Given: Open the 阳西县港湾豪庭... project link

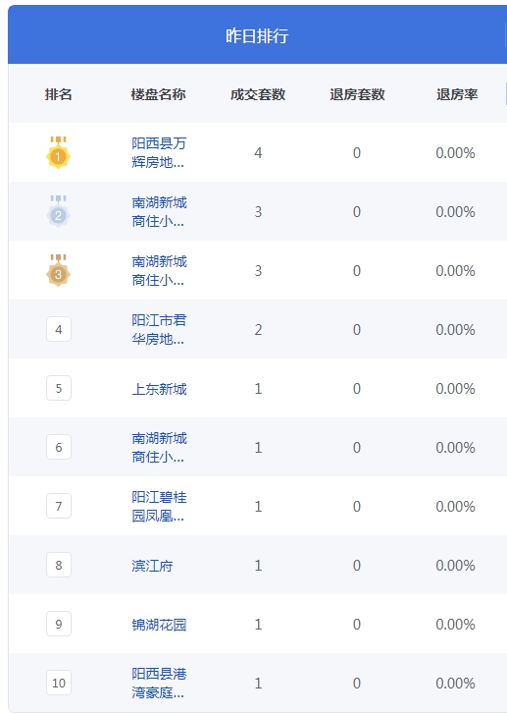Looking at the screenshot, I should (x=159, y=683).
